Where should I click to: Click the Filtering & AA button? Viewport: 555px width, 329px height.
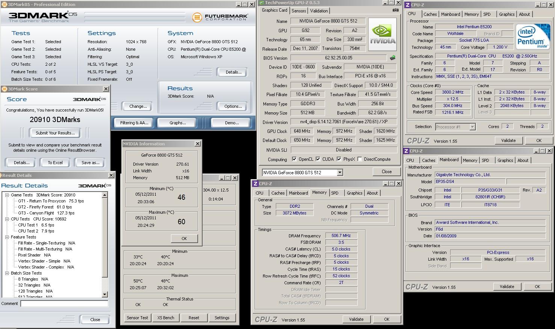click(x=134, y=123)
